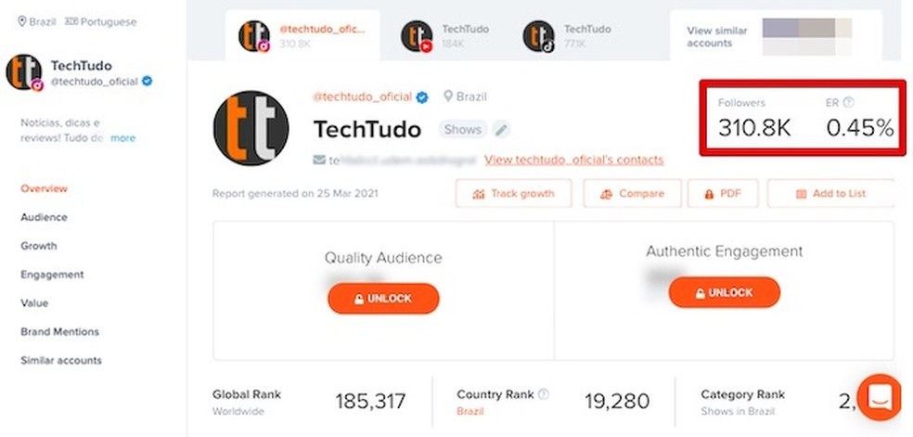The image size is (913, 437).
Task: Expand bio text with the more link
Action: pyautogui.click(x=122, y=138)
